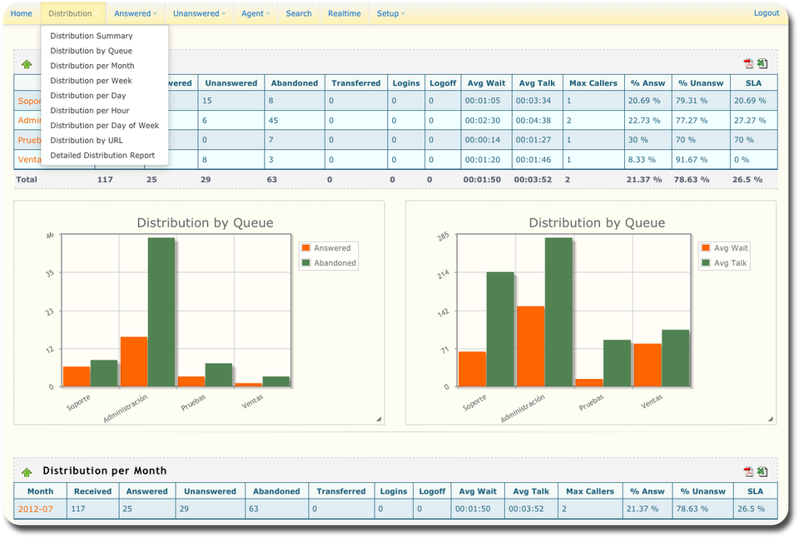Export Distribution by Queue table to PDF

tap(748, 63)
